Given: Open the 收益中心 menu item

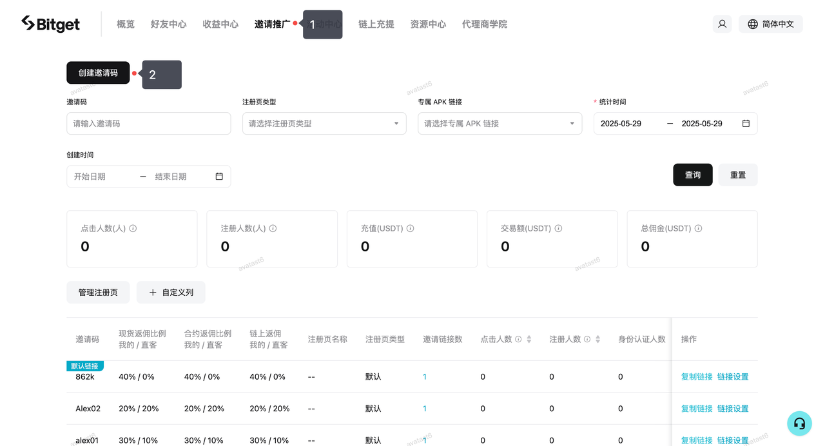Looking at the screenshot, I should click(x=220, y=24).
